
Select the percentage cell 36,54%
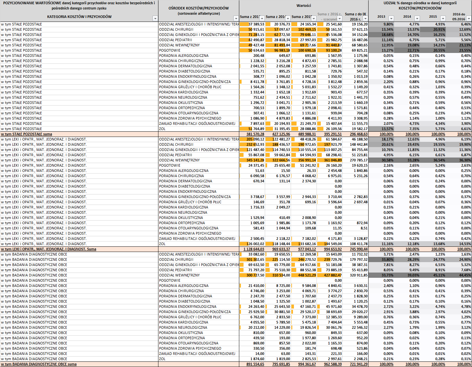click(x=433, y=160)
